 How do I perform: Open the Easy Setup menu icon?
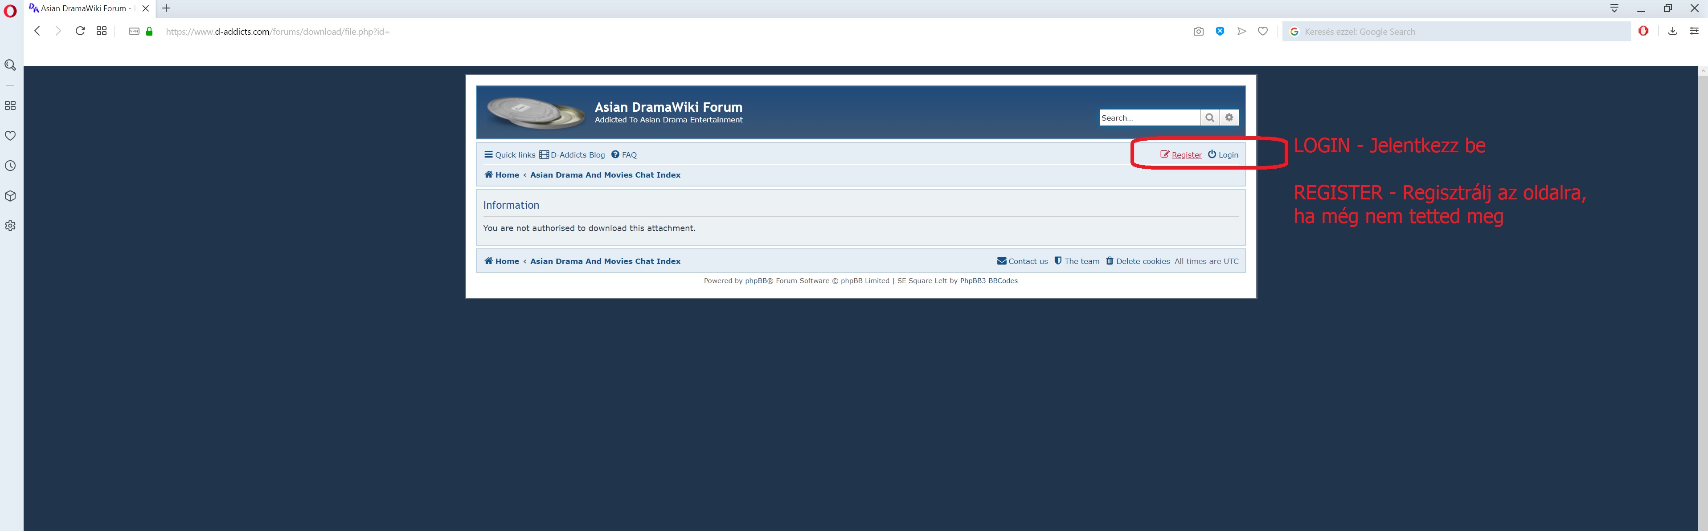tap(1694, 31)
